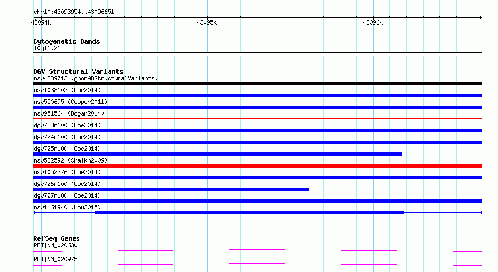
Task: Click the blue bar for dgv727n100
Action: [x=257, y=201]
